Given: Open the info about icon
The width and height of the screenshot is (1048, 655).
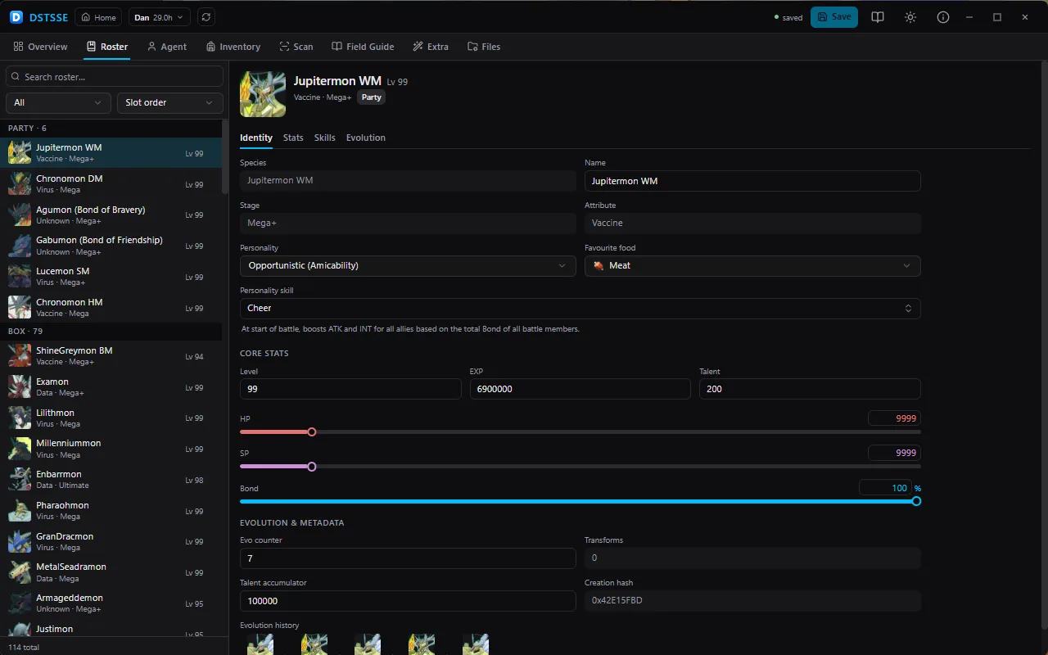Looking at the screenshot, I should [943, 17].
